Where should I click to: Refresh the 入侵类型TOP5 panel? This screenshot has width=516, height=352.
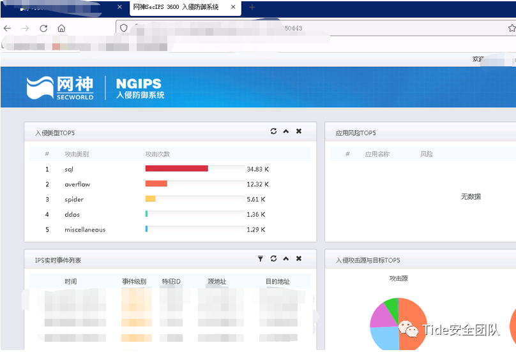click(x=273, y=131)
